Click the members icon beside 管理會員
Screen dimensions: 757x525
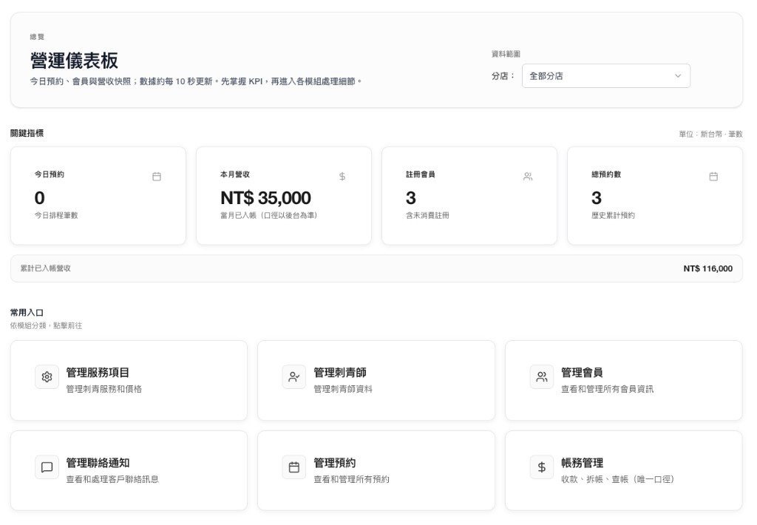[542, 377]
